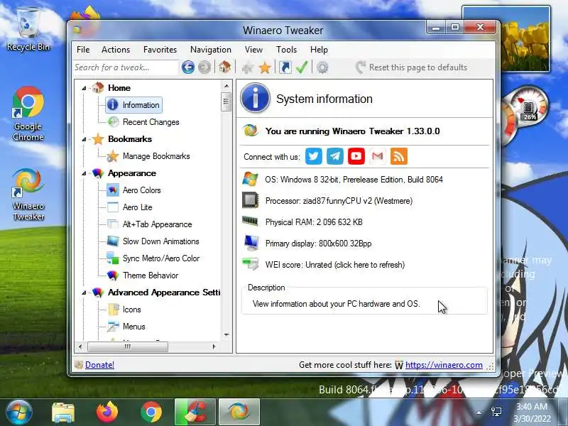Viewport: 568px width, 426px height.
Task: Select Menus tree item
Action: click(x=127, y=327)
